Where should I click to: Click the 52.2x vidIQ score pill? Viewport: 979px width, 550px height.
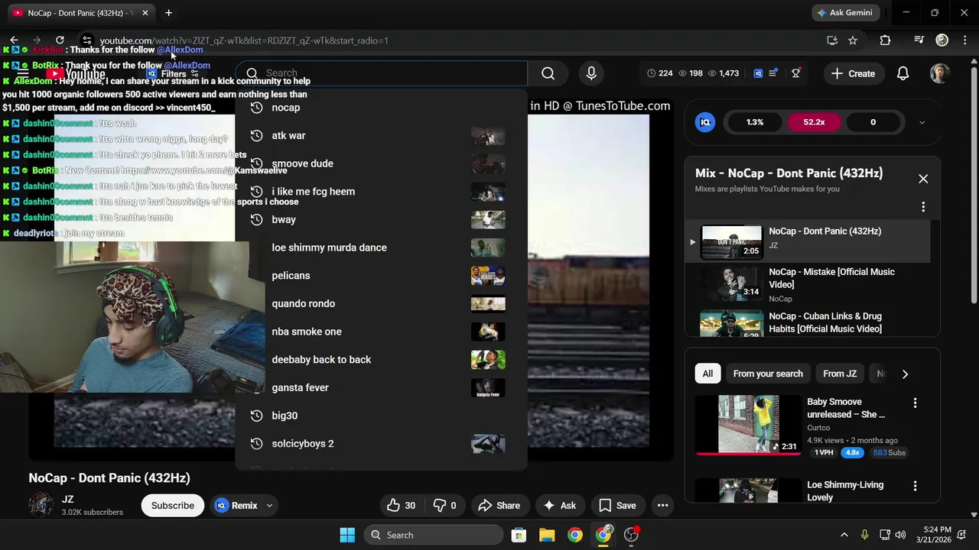click(814, 122)
